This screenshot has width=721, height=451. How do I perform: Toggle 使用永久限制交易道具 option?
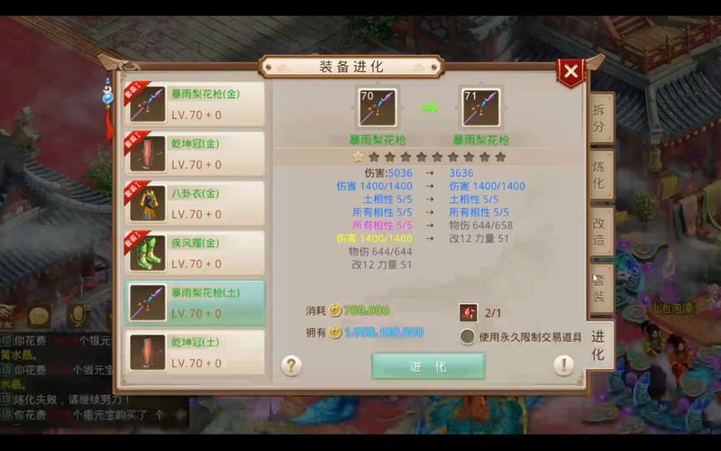point(467,336)
